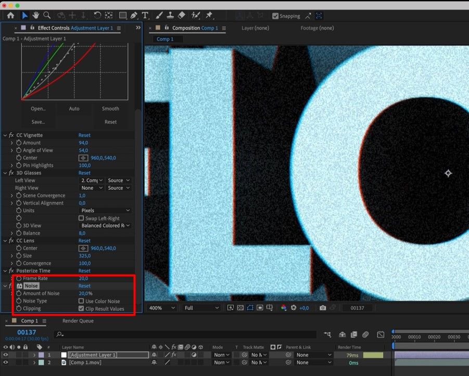Select the Zoom magnifier tool
Image resolution: width=469 pixels, height=376 pixels.
tap(47, 16)
